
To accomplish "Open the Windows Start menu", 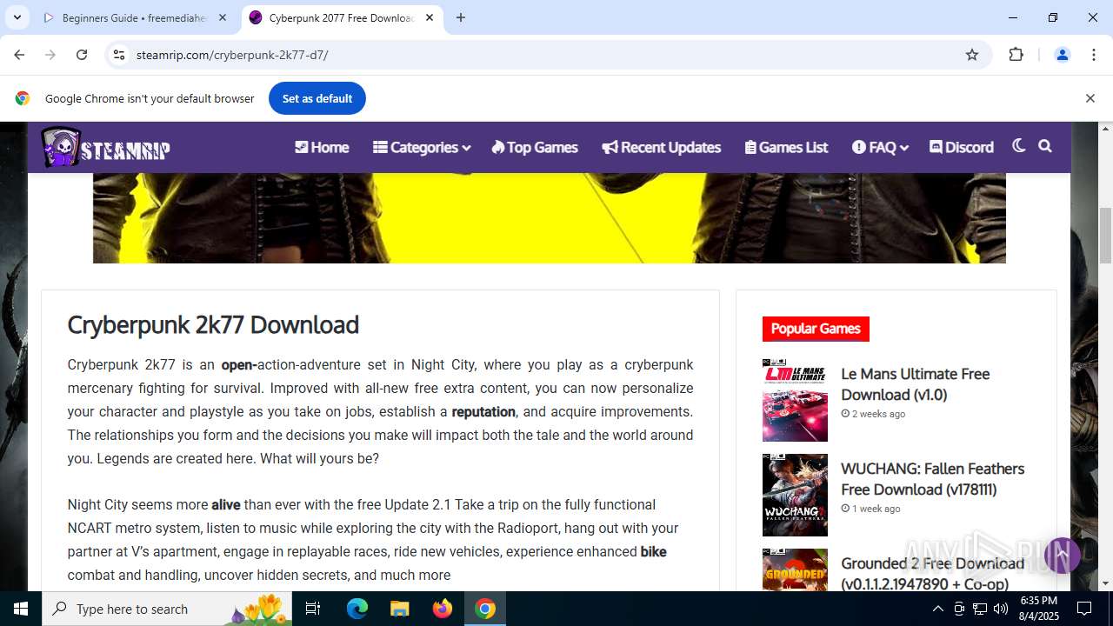I will (x=21, y=609).
